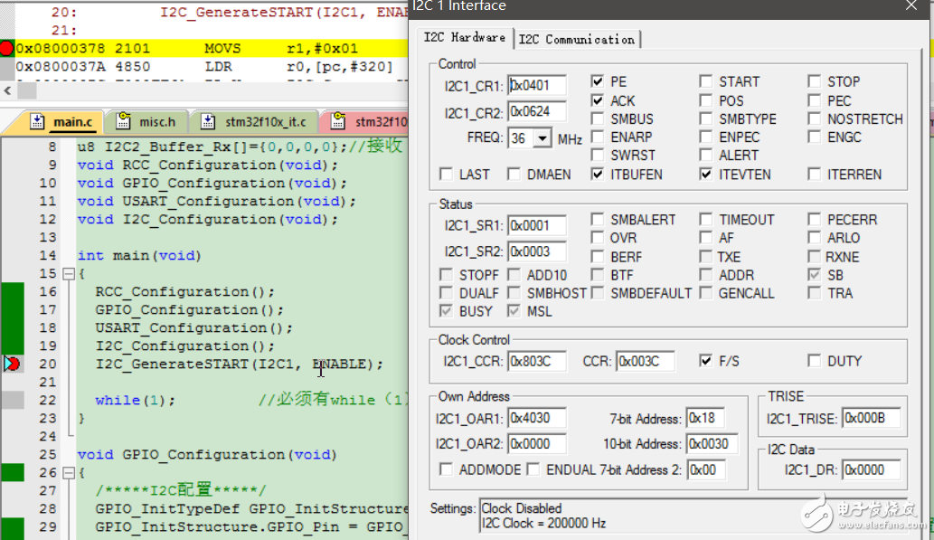Click the I2C1_OAR1 value field
This screenshot has width=934, height=540.
(x=537, y=418)
